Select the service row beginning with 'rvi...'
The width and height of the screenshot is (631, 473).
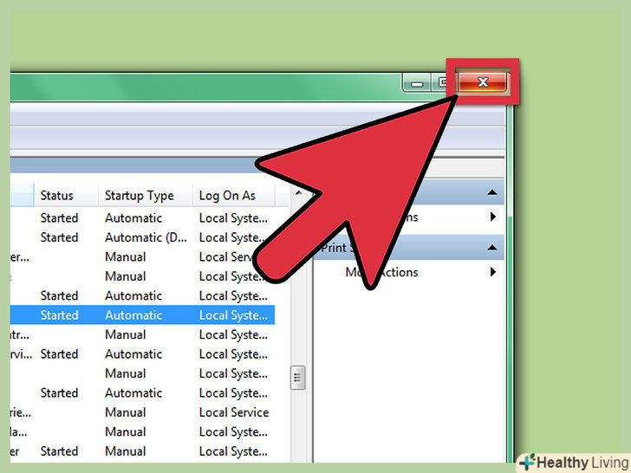(142, 354)
